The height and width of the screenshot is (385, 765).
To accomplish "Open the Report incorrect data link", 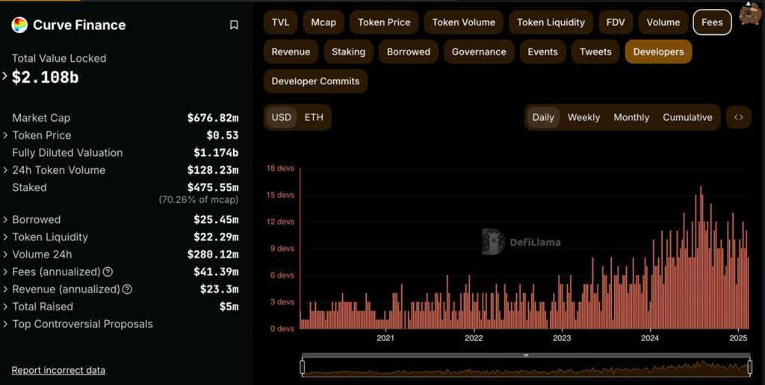I will point(58,370).
